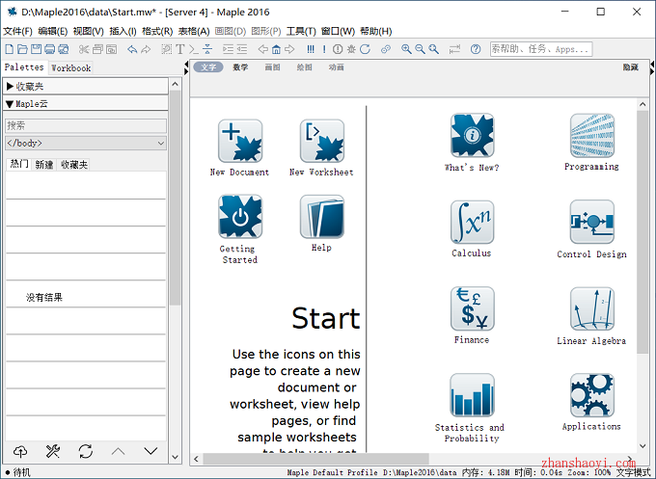The image size is (656, 479).
Task: Click the up chevron in palette footer
Action: pyautogui.click(x=118, y=451)
